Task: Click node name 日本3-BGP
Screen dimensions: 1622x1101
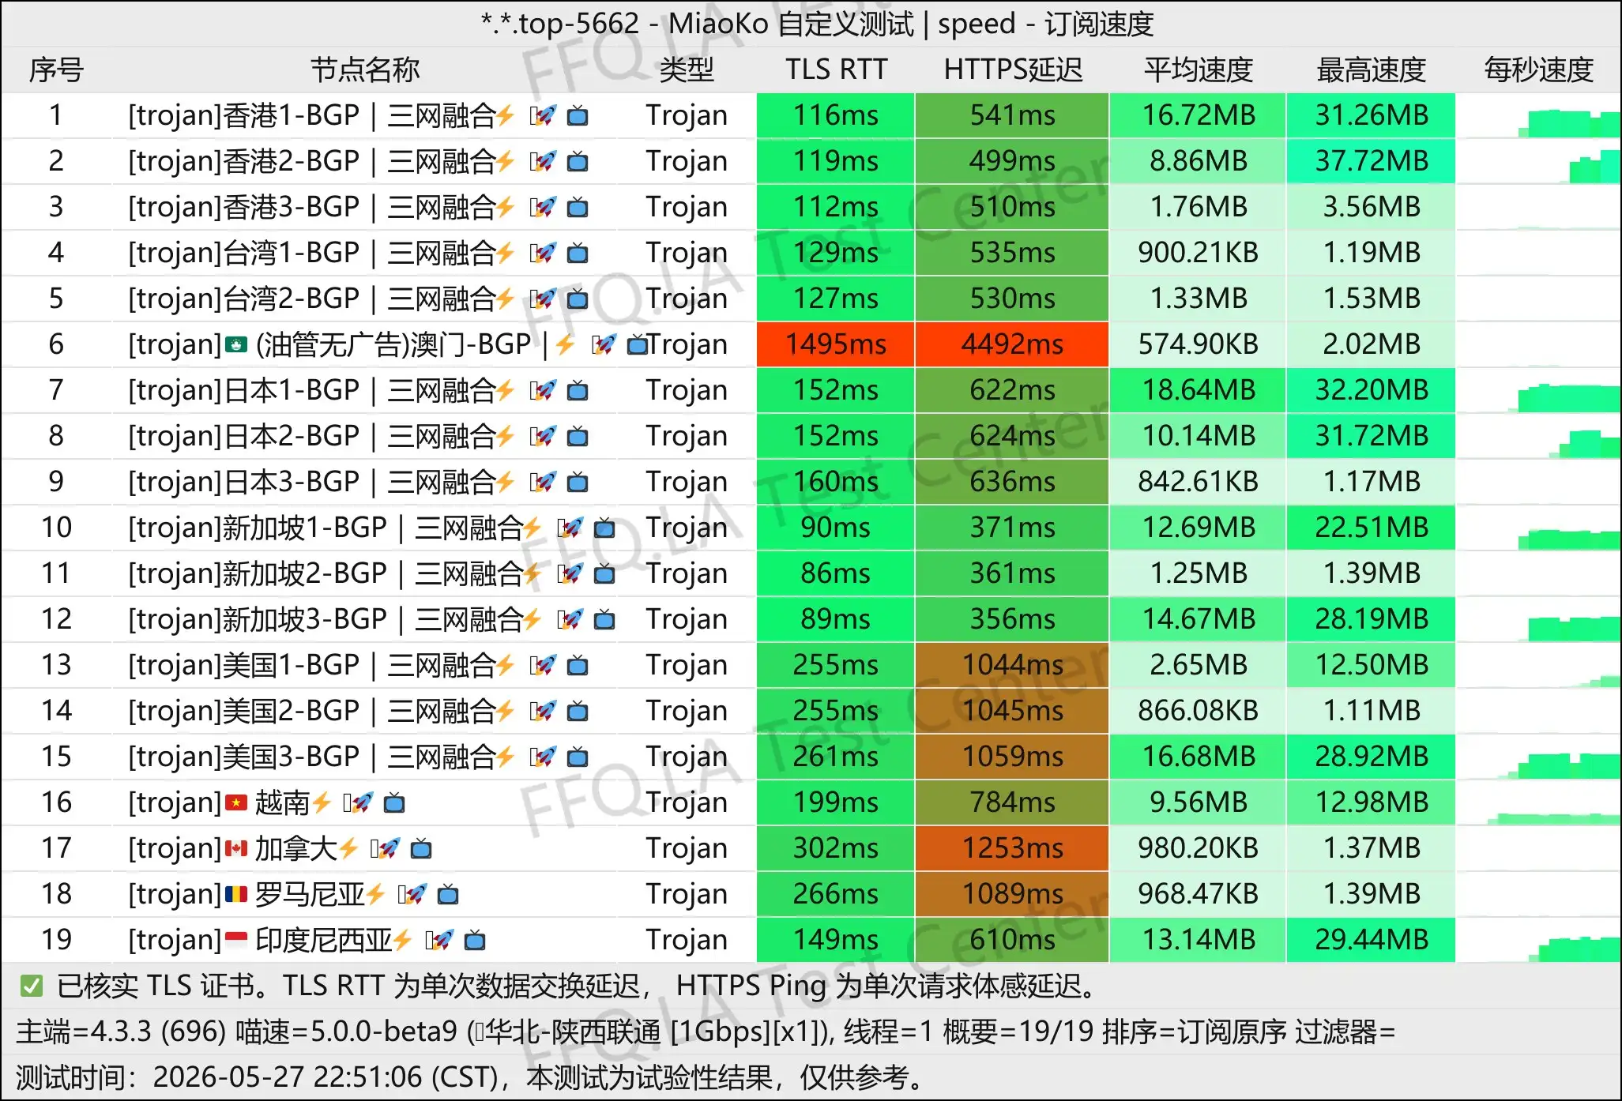Action: pyautogui.click(x=292, y=483)
